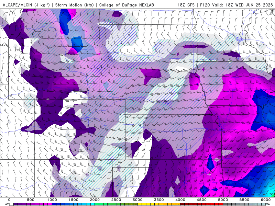Viewport: 275px width, 206px height.
Task: Click the 1500 label on the color scale
Action: coord(73,200)
